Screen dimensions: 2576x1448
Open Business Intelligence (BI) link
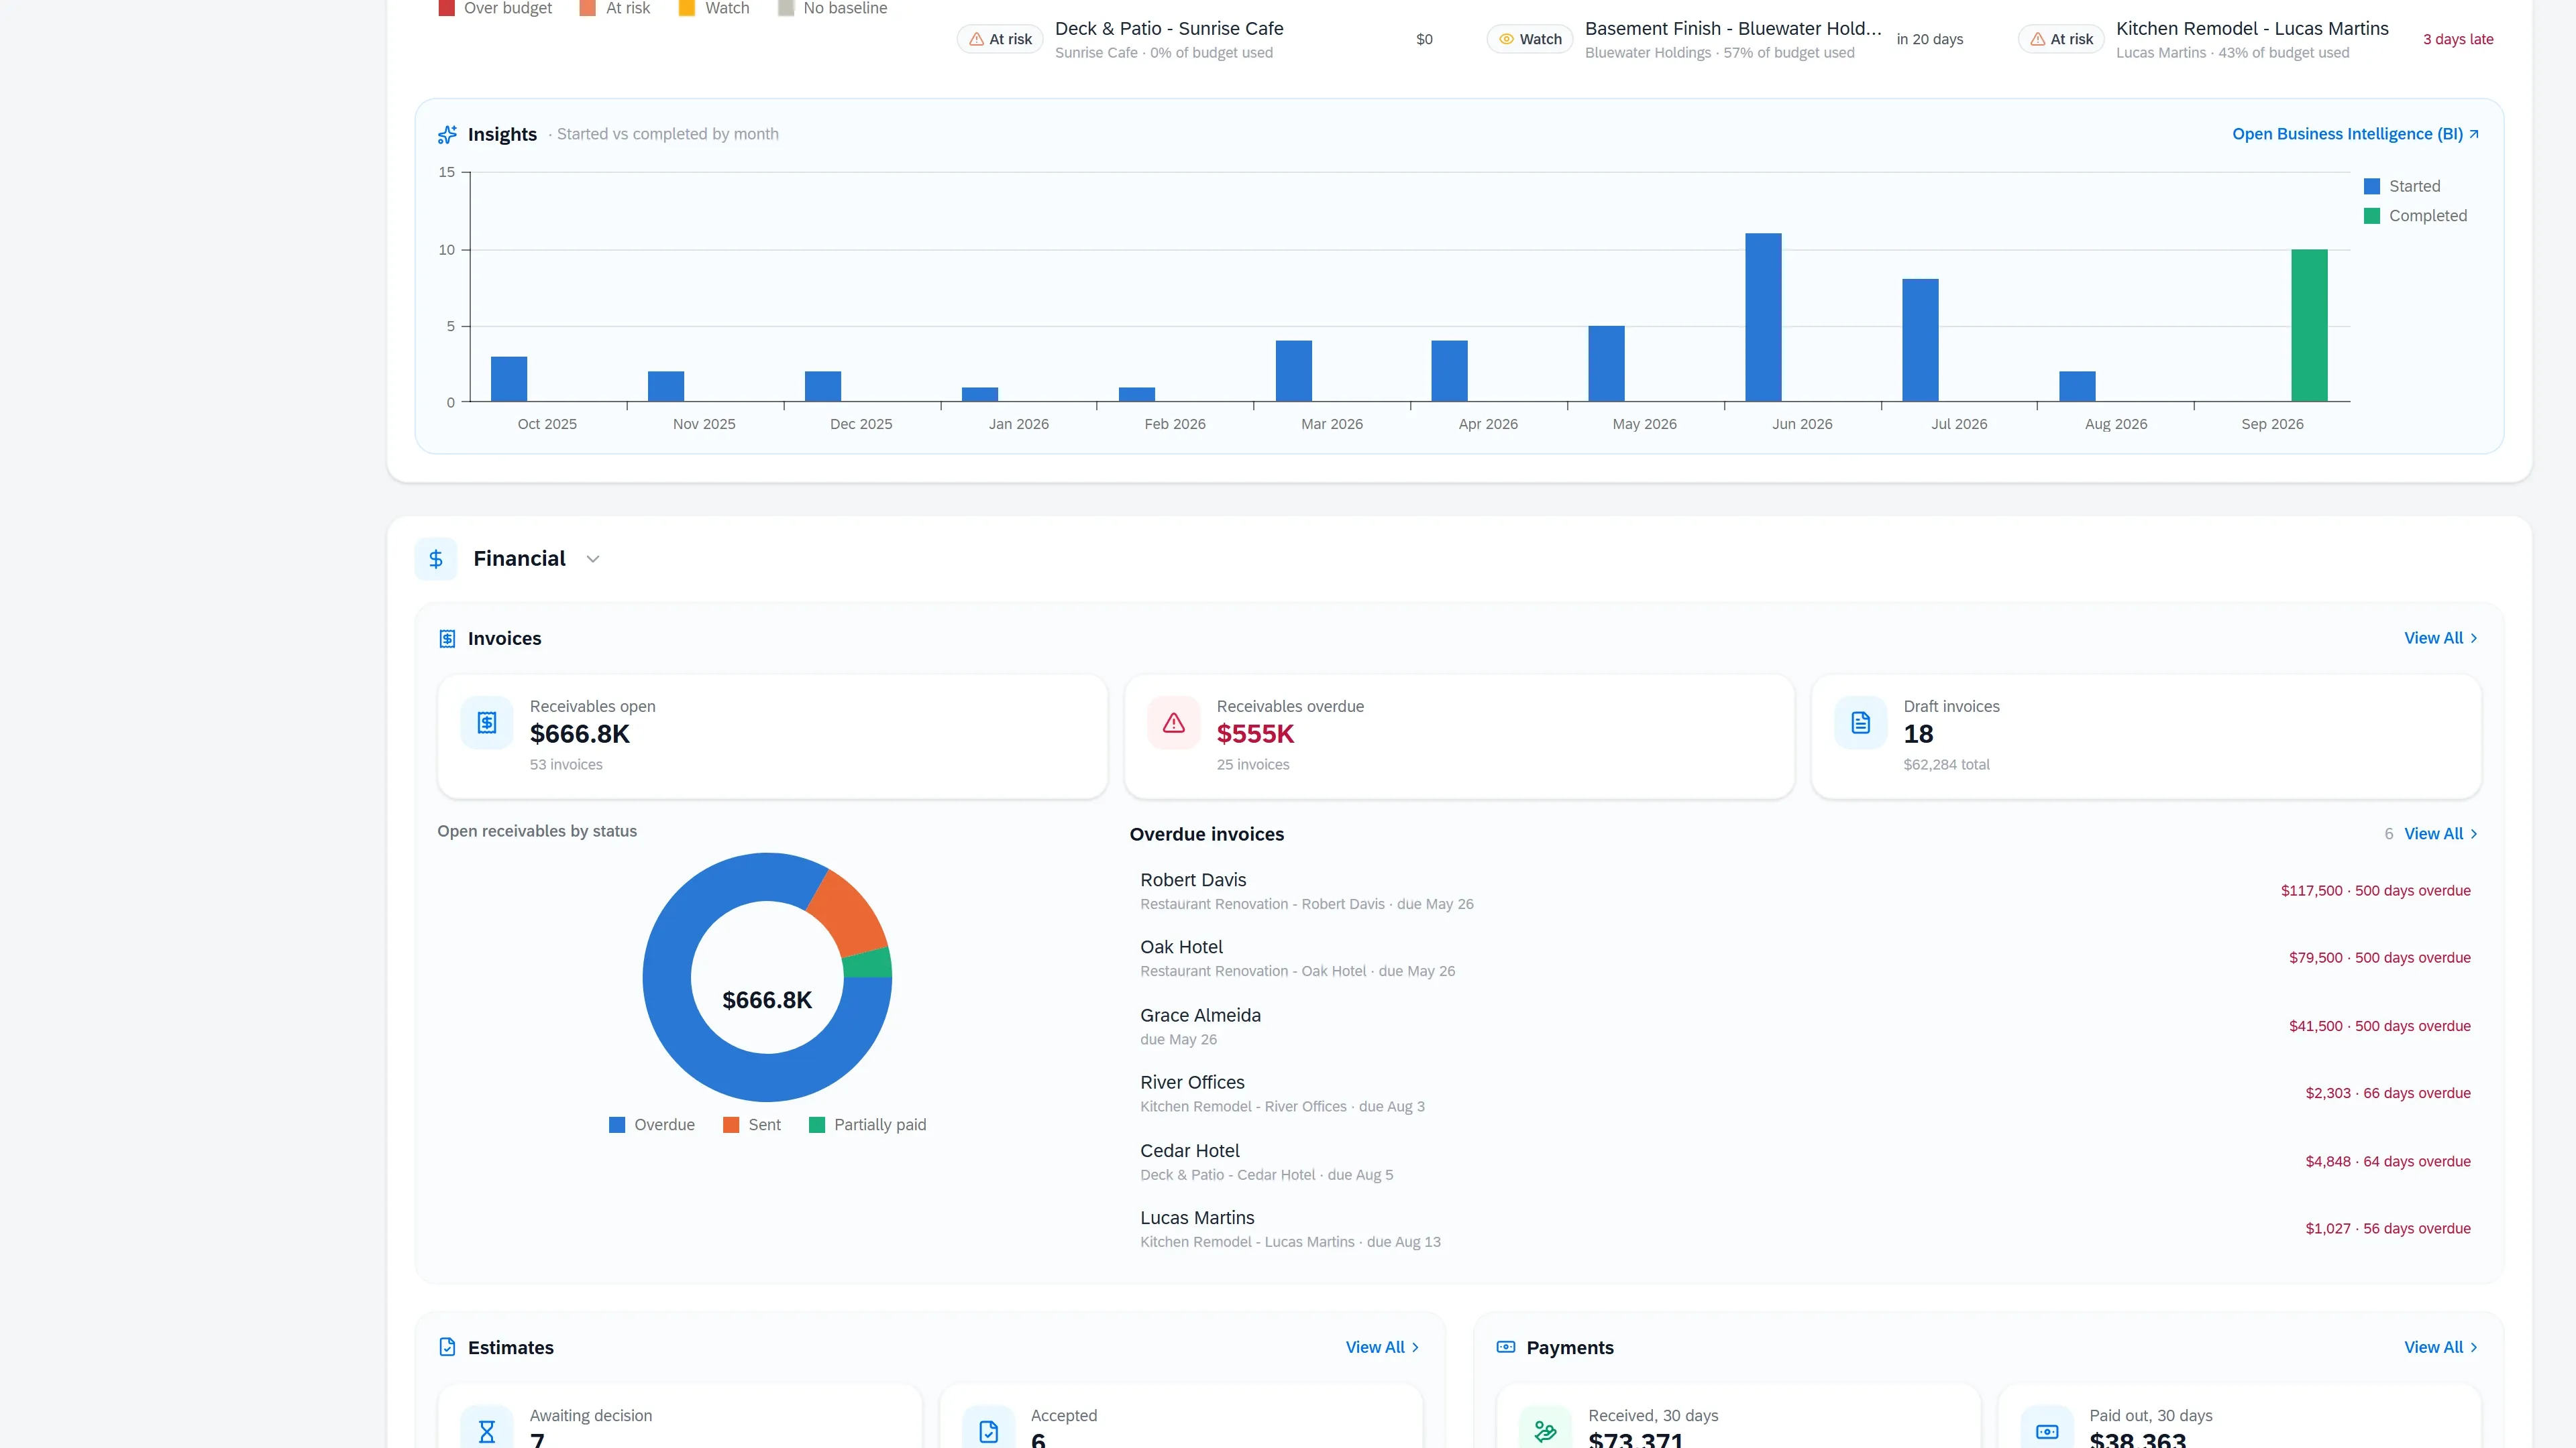coord(2355,134)
